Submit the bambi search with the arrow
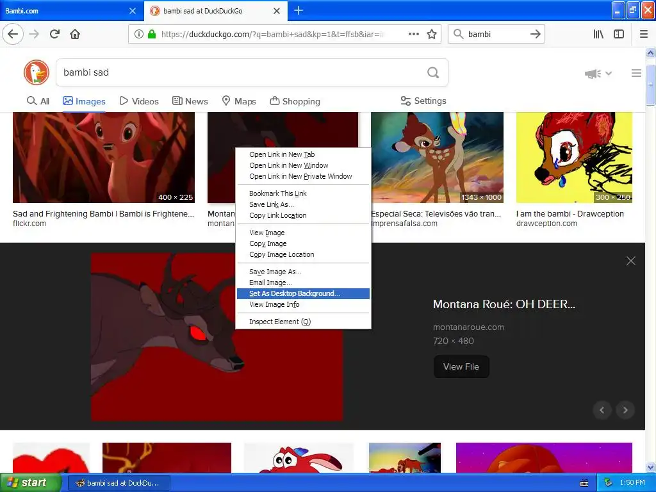 (x=535, y=34)
